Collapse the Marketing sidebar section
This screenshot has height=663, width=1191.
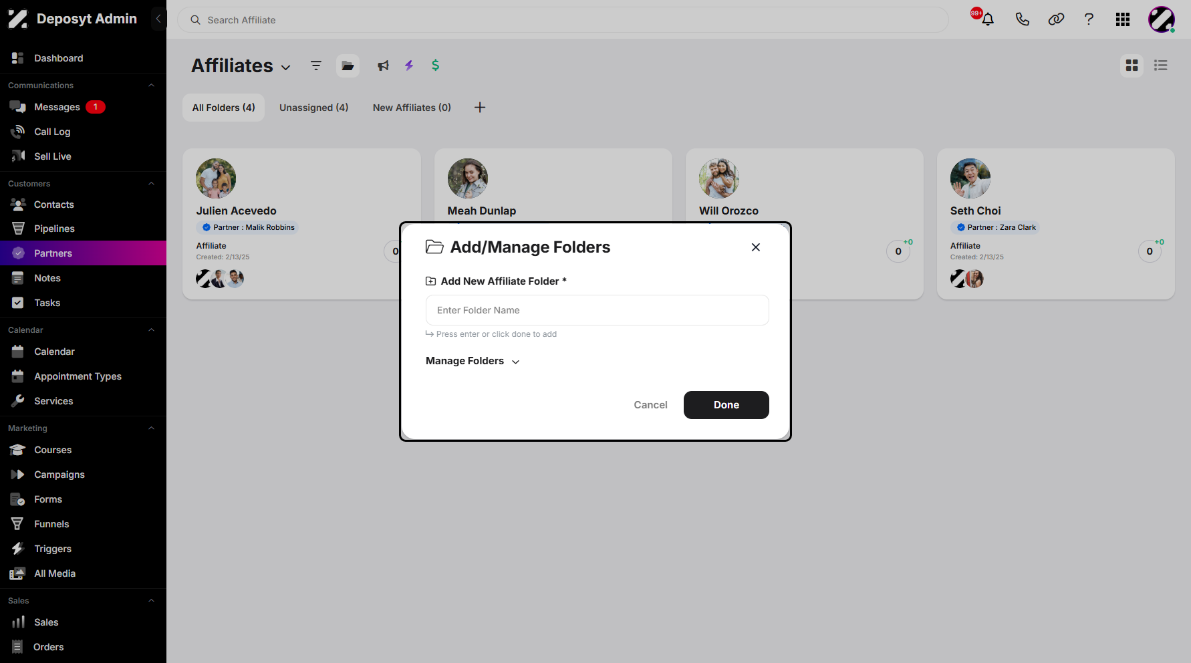tap(151, 428)
